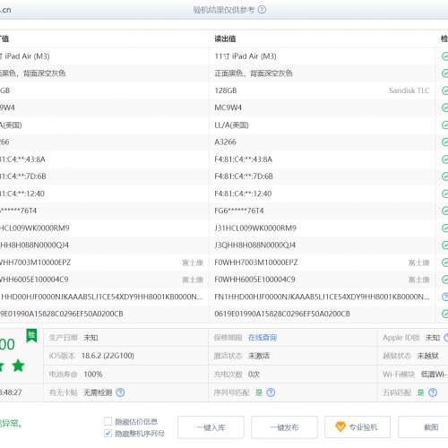Enable the 隐藏估价信息 checkbox
The image size is (448, 448).
coord(108,421)
